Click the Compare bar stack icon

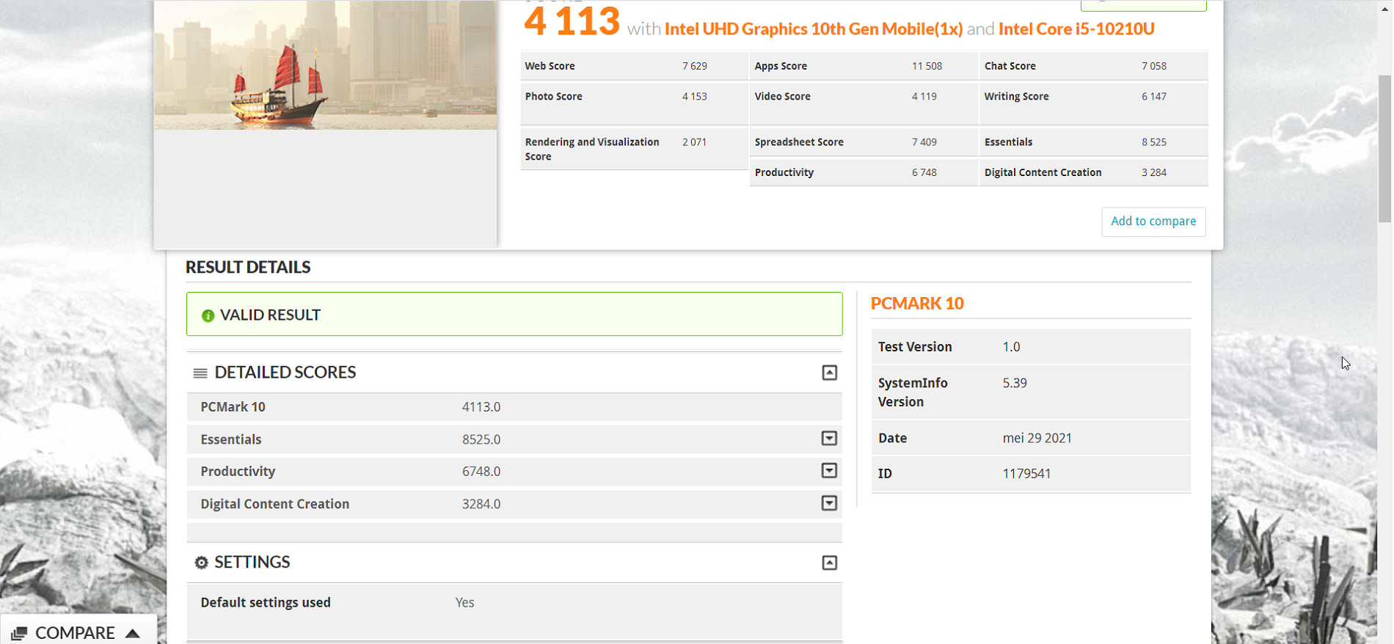click(x=19, y=633)
